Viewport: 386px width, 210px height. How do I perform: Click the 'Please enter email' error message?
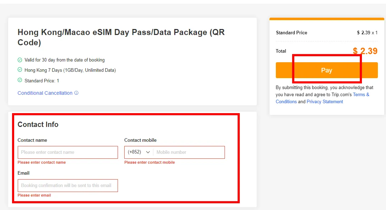(34, 195)
